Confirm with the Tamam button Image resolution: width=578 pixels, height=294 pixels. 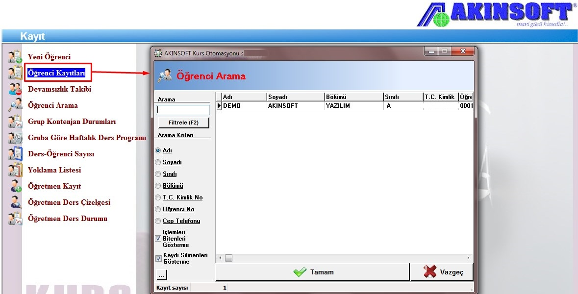tap(313, 272)
